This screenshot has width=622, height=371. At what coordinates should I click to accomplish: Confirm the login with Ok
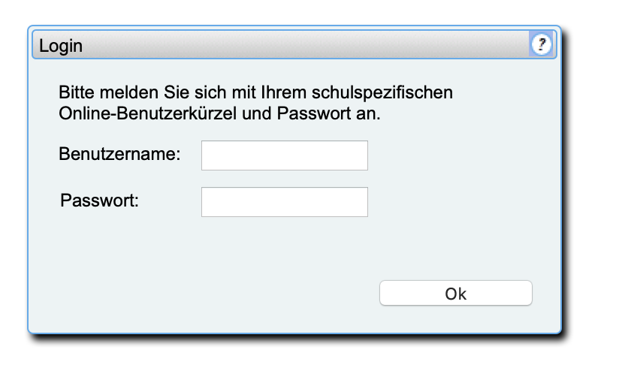pos(455,294)
